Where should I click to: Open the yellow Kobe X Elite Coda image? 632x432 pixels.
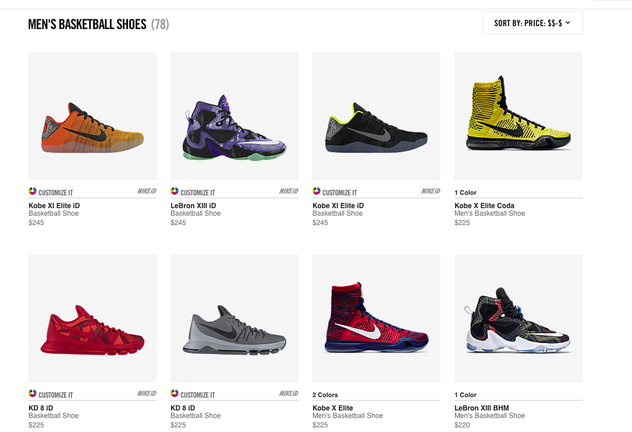click(519, 116)
